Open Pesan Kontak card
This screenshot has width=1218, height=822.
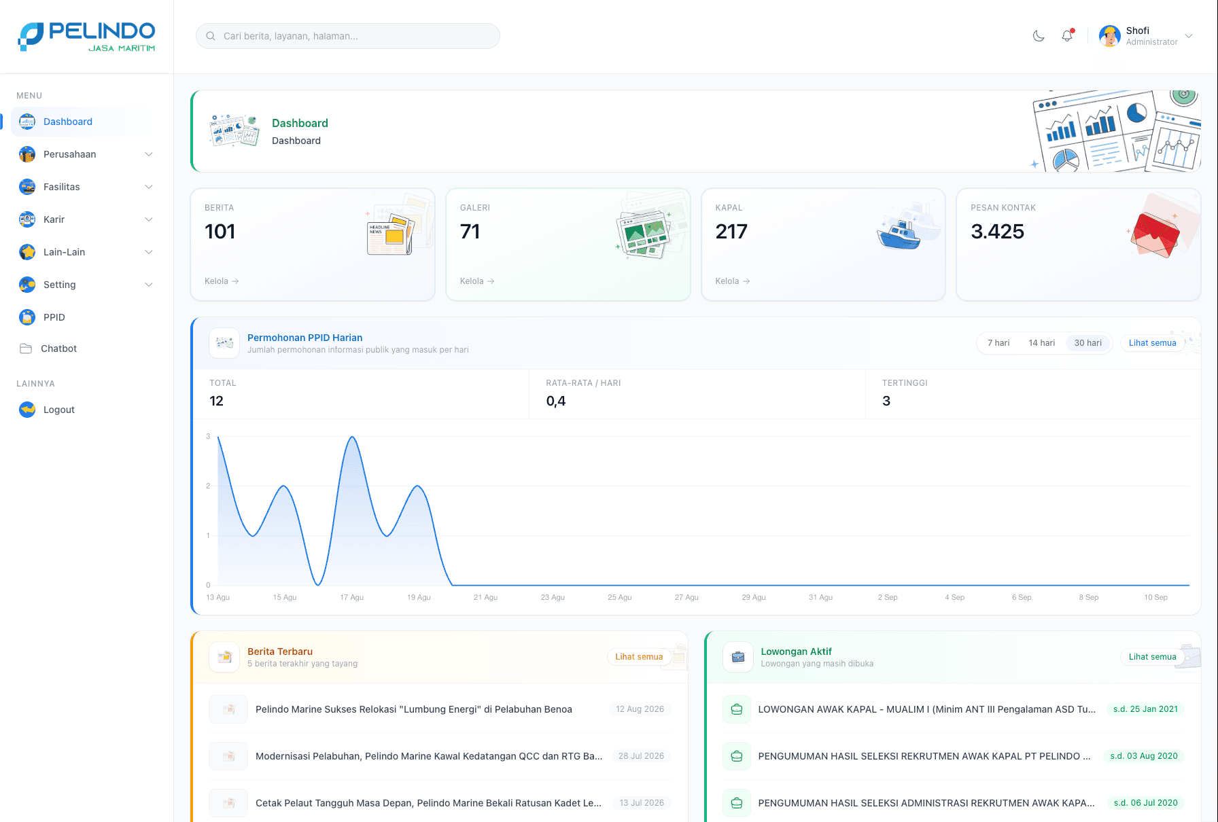[x=1079, y=245]
